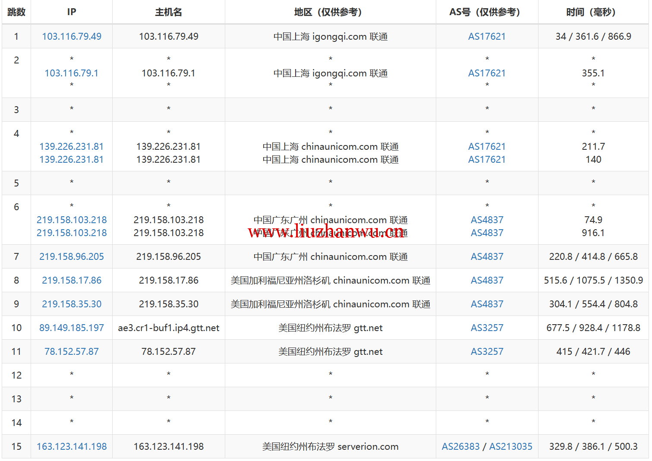Open IP link 219.158.35.30
Screen dimensions: 652x461
click(72, 304)
